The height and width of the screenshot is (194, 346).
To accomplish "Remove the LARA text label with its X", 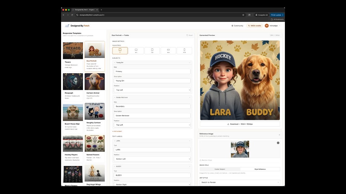I will 189,141.
